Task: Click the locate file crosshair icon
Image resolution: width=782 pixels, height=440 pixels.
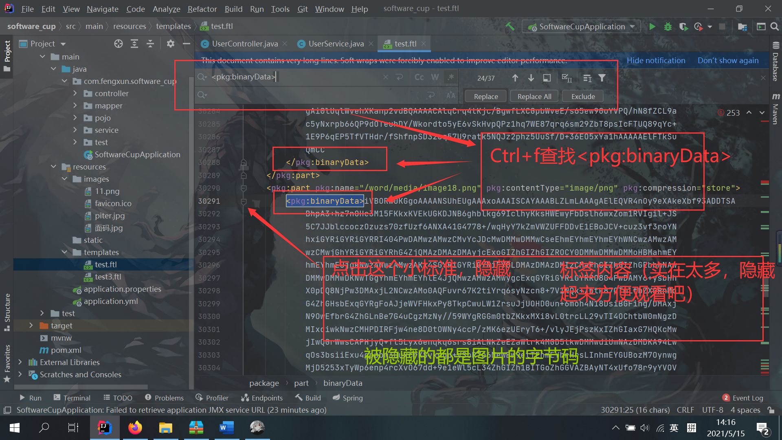Action: [119, 44]
